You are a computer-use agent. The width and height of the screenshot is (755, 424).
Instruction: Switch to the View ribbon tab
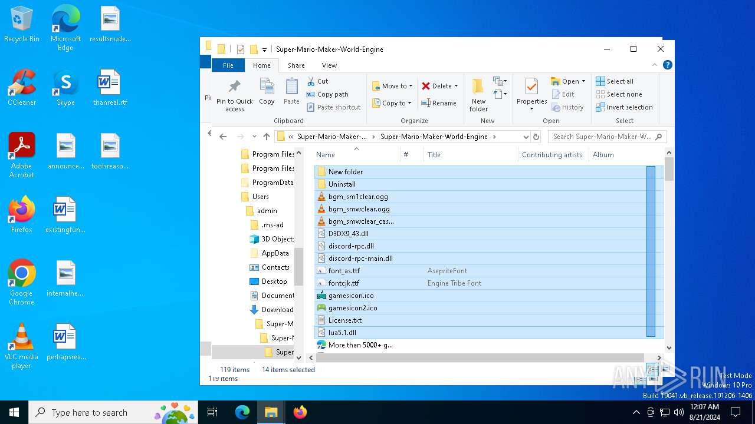(329, 65)
